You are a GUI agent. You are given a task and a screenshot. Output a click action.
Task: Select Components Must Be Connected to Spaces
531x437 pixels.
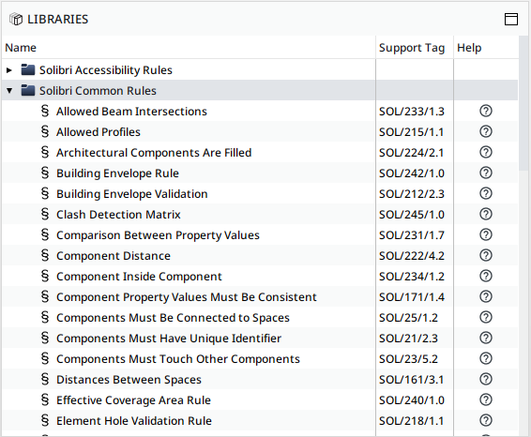(173, 318)
